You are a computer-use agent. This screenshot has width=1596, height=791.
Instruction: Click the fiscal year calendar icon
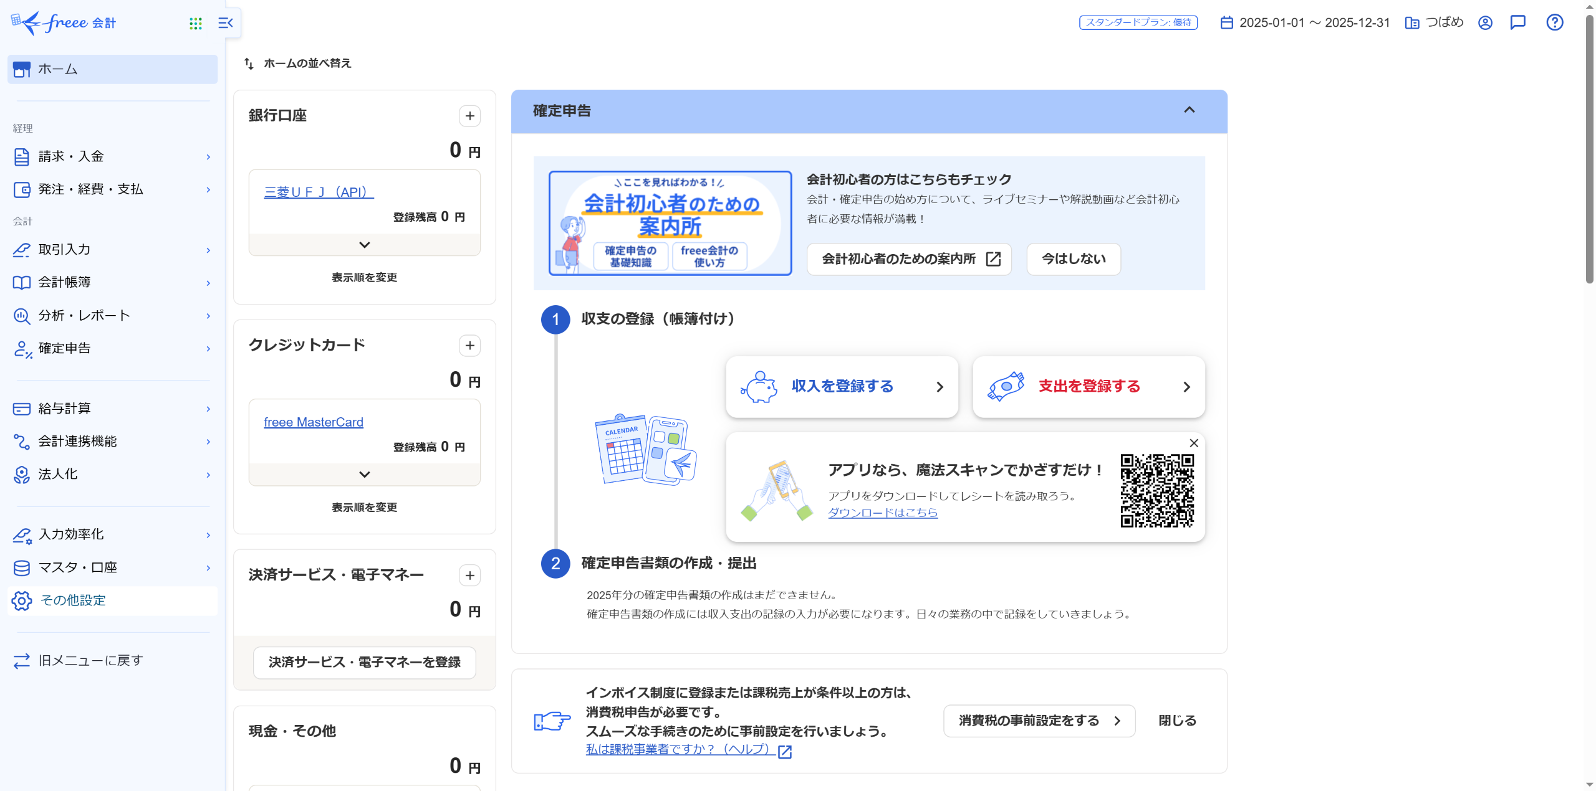click(x=1226, y=22)
